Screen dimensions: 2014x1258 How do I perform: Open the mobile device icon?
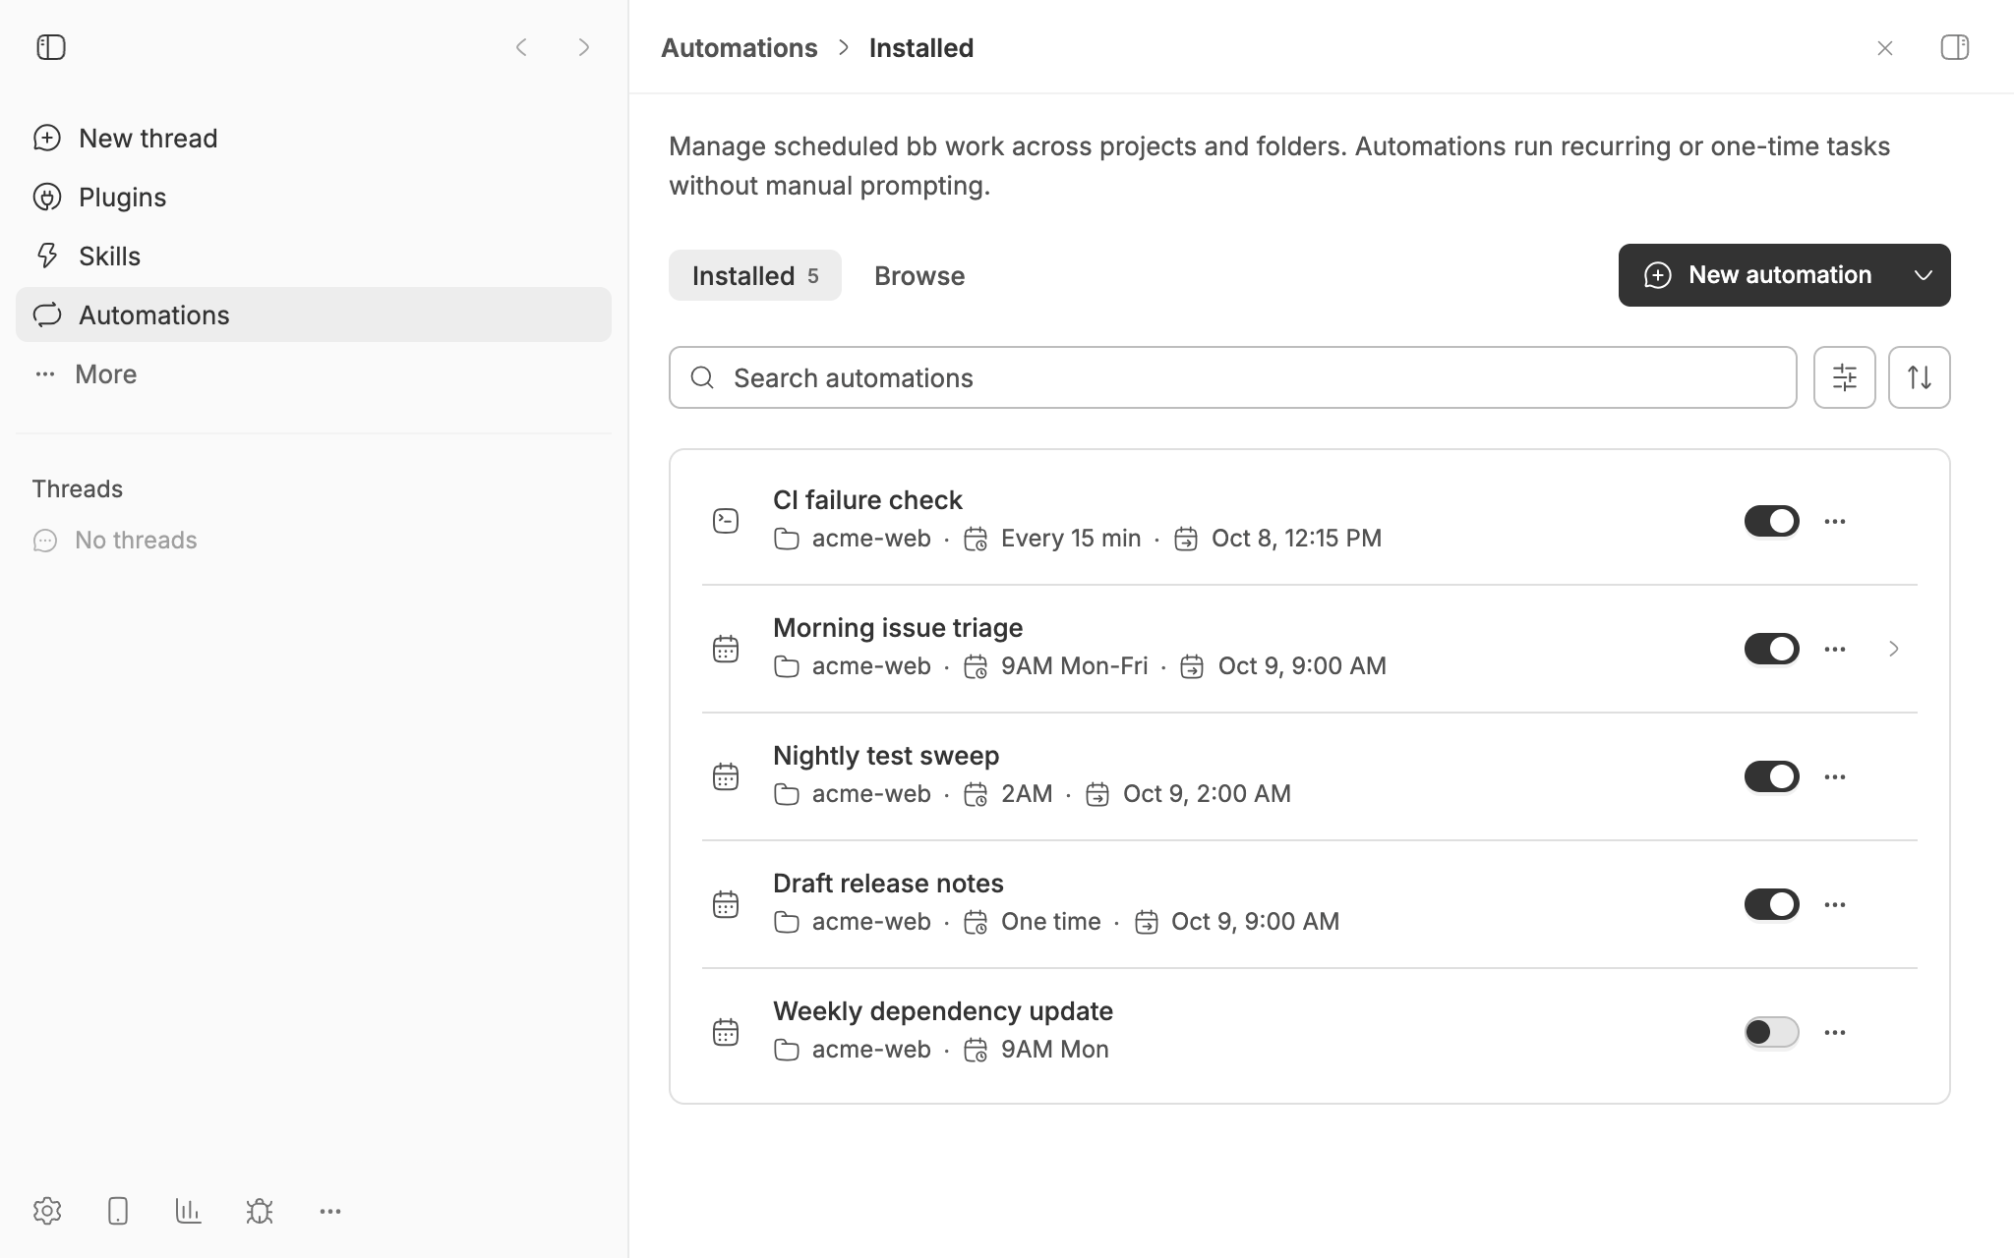coord(118,1211)
